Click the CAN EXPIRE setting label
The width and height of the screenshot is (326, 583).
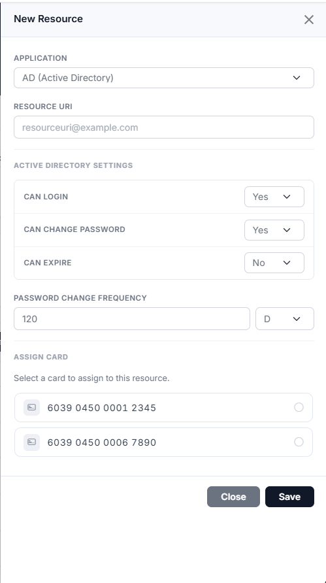click(48, 263)
